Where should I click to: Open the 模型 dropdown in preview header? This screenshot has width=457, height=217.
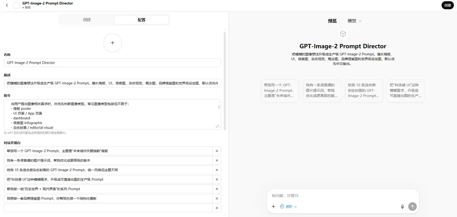click(x=355, y=21)
